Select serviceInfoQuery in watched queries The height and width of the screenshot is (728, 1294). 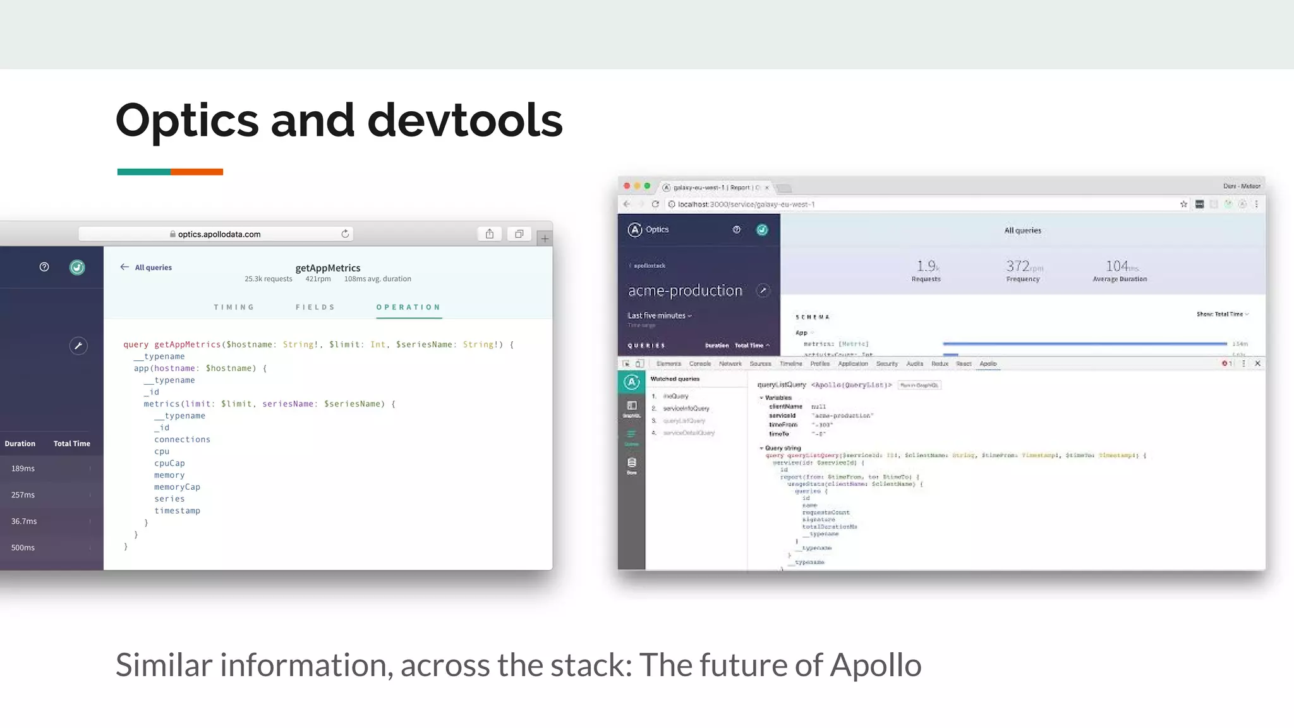coord(686,409)
